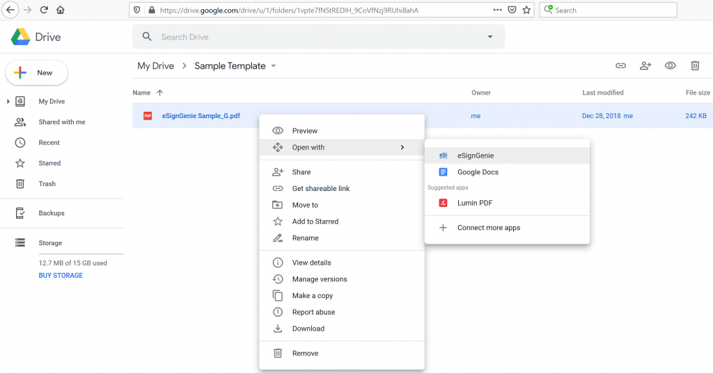The height and width of the screenshot is (373, 713).
Task: Open Storage in sidebar
Action: point(50,243)
